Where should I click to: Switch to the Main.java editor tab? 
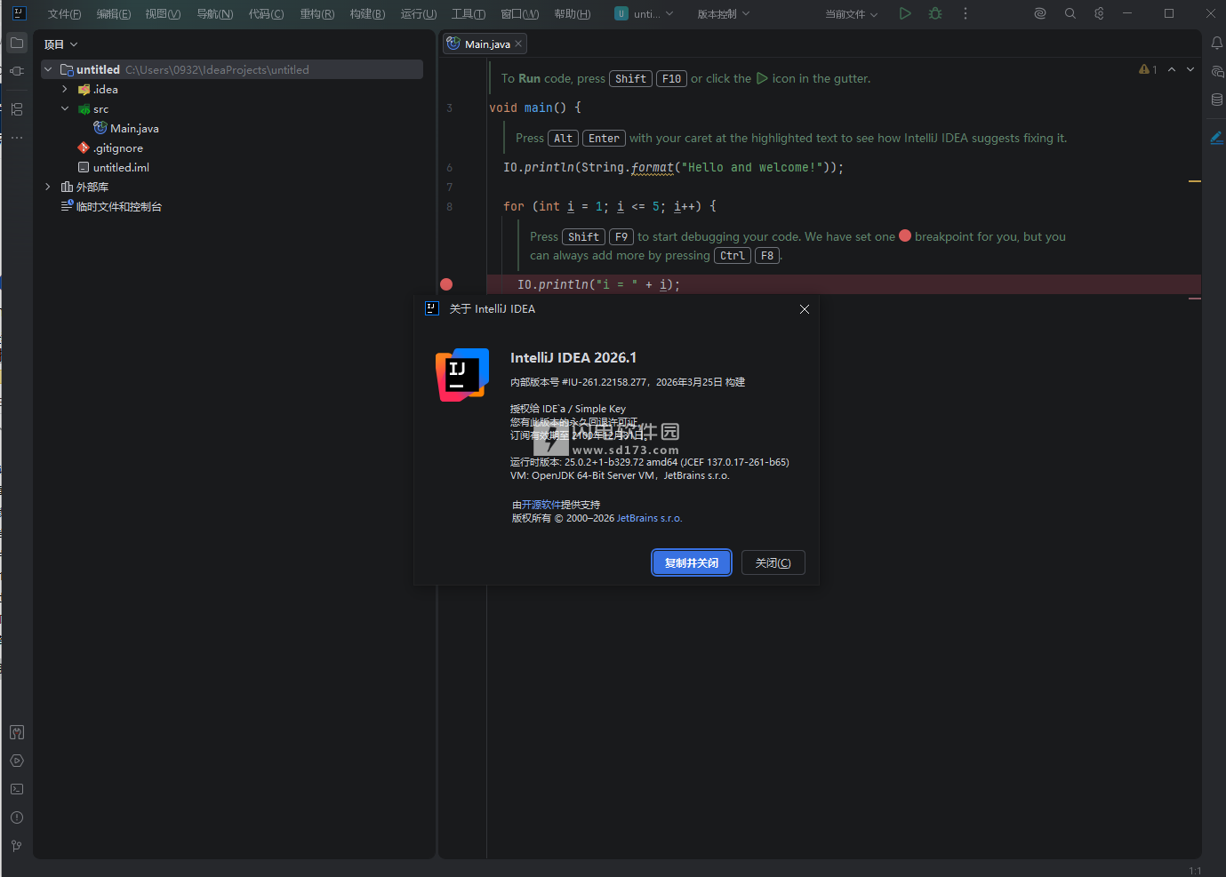(486, 44)
